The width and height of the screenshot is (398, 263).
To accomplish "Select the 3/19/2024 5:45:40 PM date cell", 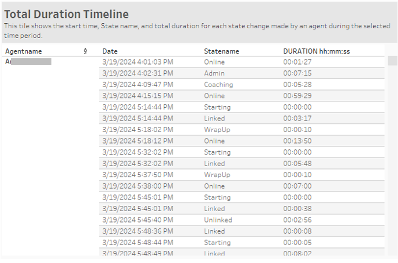I will (x=137, y=220).
